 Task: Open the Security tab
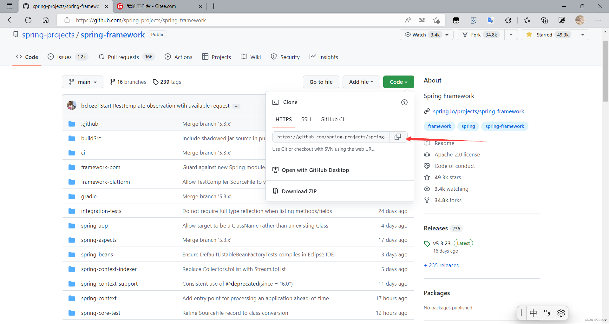(x=285, y=57)
